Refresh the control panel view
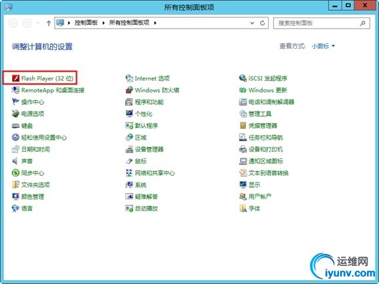The height and width of the screenshot is (284, 379). (x=262, y=23)
